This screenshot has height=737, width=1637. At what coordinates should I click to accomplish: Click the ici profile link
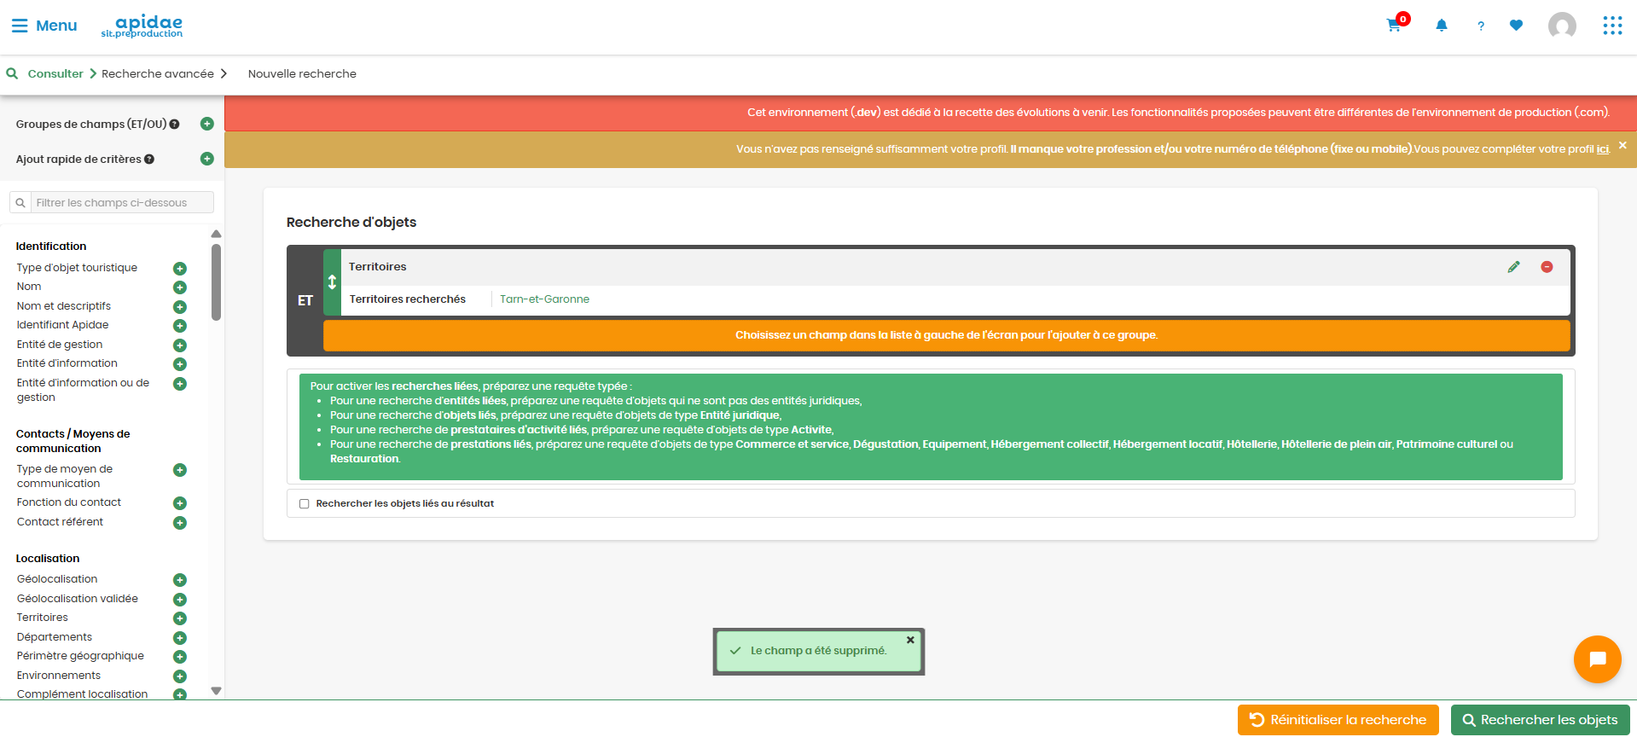click(x=1603, y=149)
